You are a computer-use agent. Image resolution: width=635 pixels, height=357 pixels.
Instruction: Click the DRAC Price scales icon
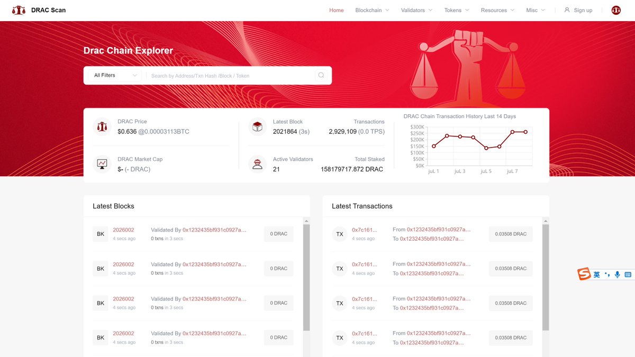coord(102,126)
